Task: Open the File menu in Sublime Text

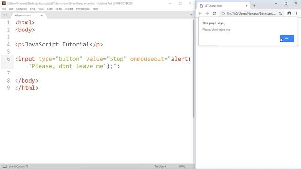Action: click(4, 9)
